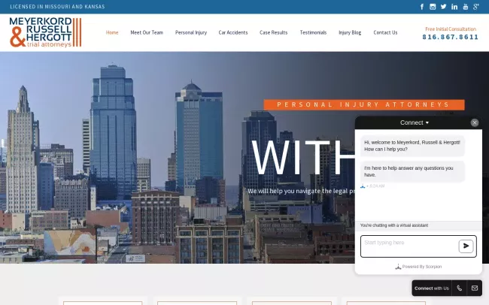The image size is (489, 305).
Task: Click the email envelope icon in Connect bar
Action: pyautogui.click(x=474, y=288)
